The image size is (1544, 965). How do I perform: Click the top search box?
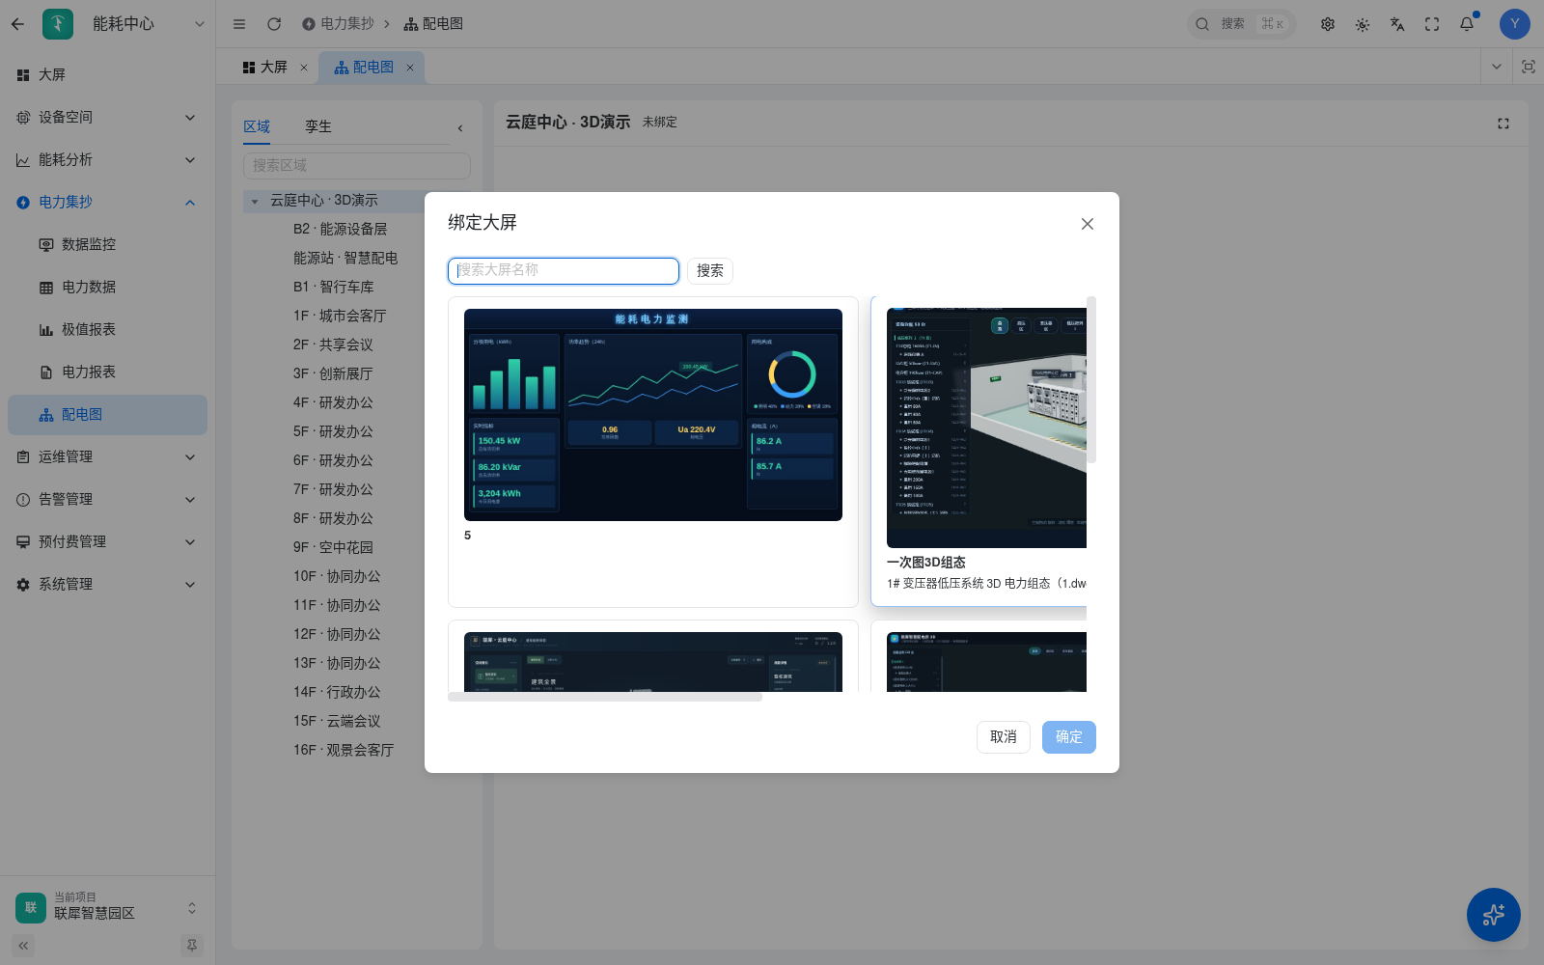1241,24
